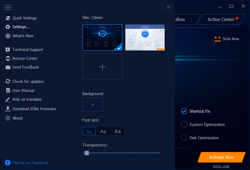Click the Settings gear icon
250x170 pixels.
pyautogui.click(x=8, y=27)
